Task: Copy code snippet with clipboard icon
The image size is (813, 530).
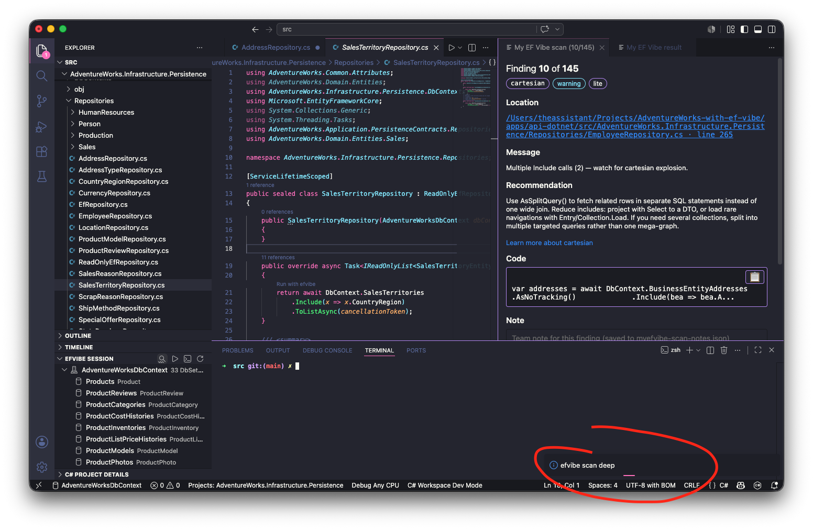Action: pyautogui.click(x=754, y=277)
